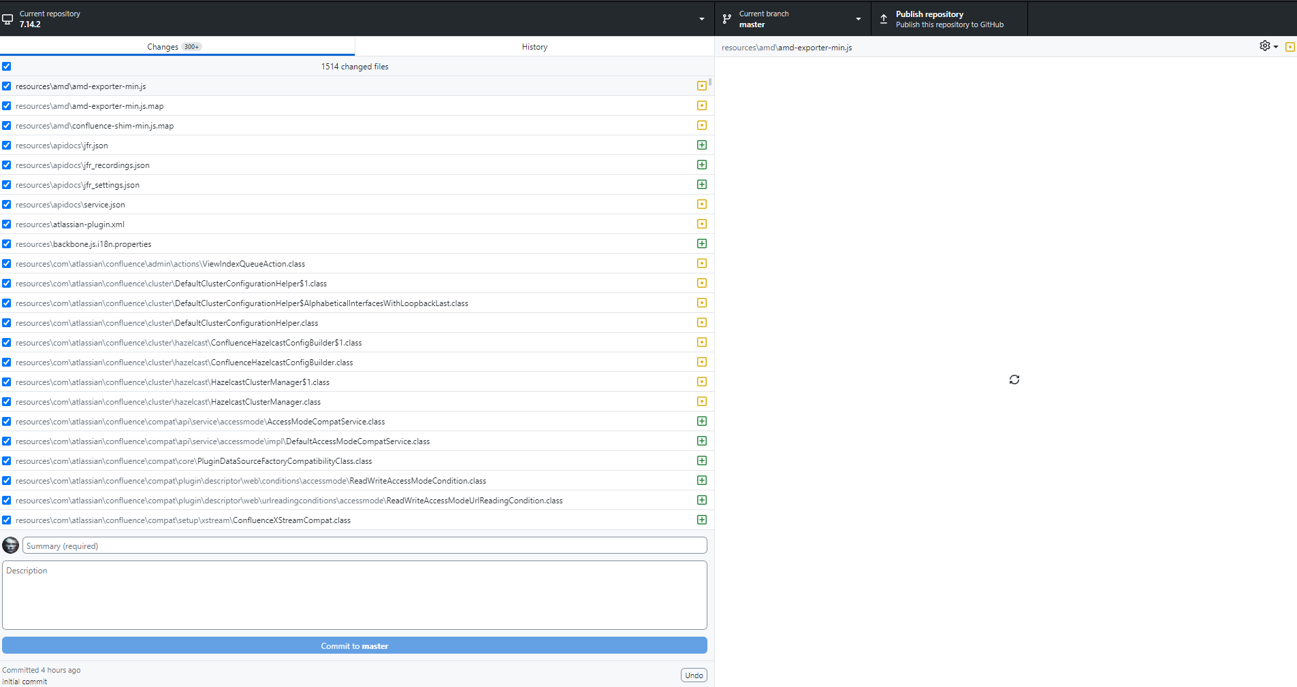The image size is (1297, 687).
Task: Click modified icon for ConfluenceHazelcastConfigBuilder.class
Action: pos(701,362)
